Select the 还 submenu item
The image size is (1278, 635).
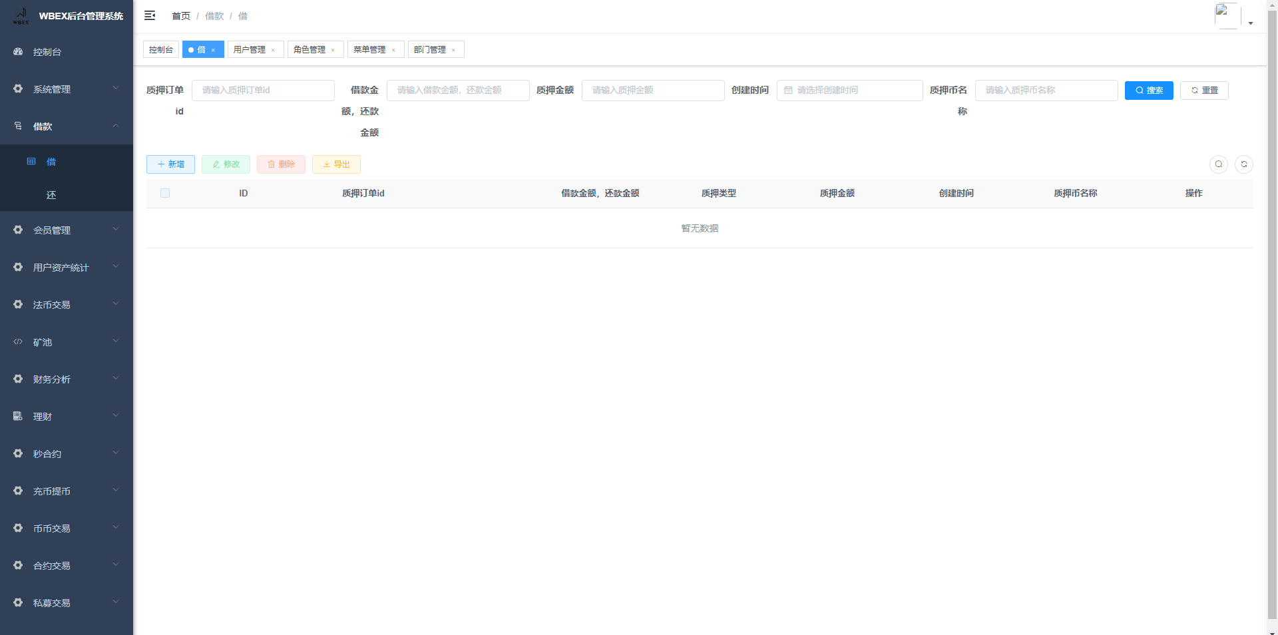click(51, 195)
